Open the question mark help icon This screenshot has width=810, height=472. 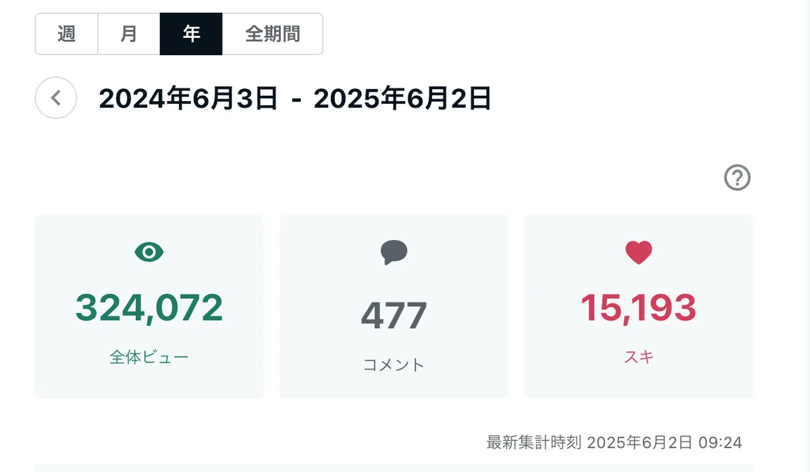click(x=737, y=178)
